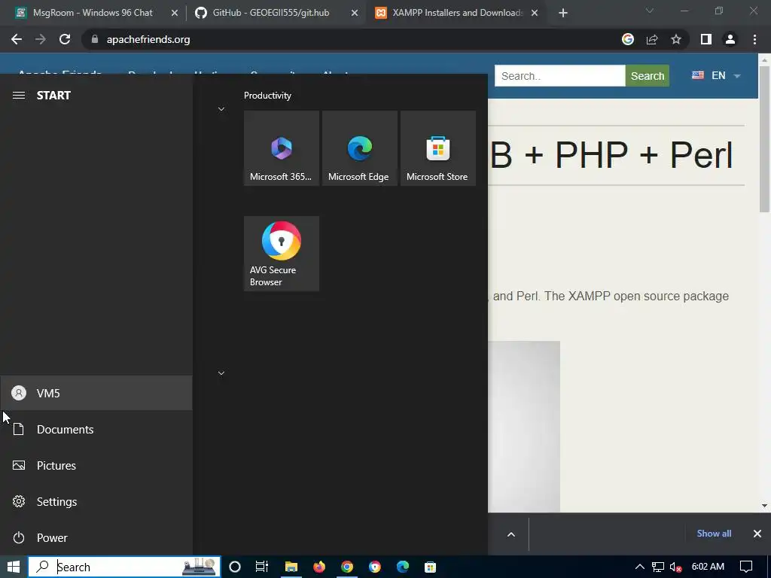Click the page vertical scrollbar thumb
The height and width of the screenshot is (578, 771).
point(764,138)
